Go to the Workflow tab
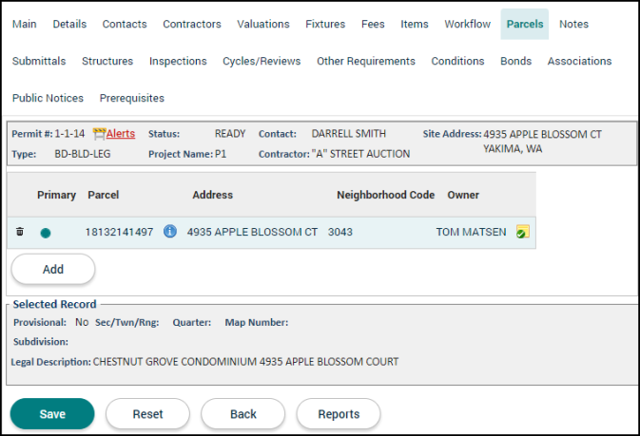Viewport: 640px width, 436px height. click(x=467, y=24)
